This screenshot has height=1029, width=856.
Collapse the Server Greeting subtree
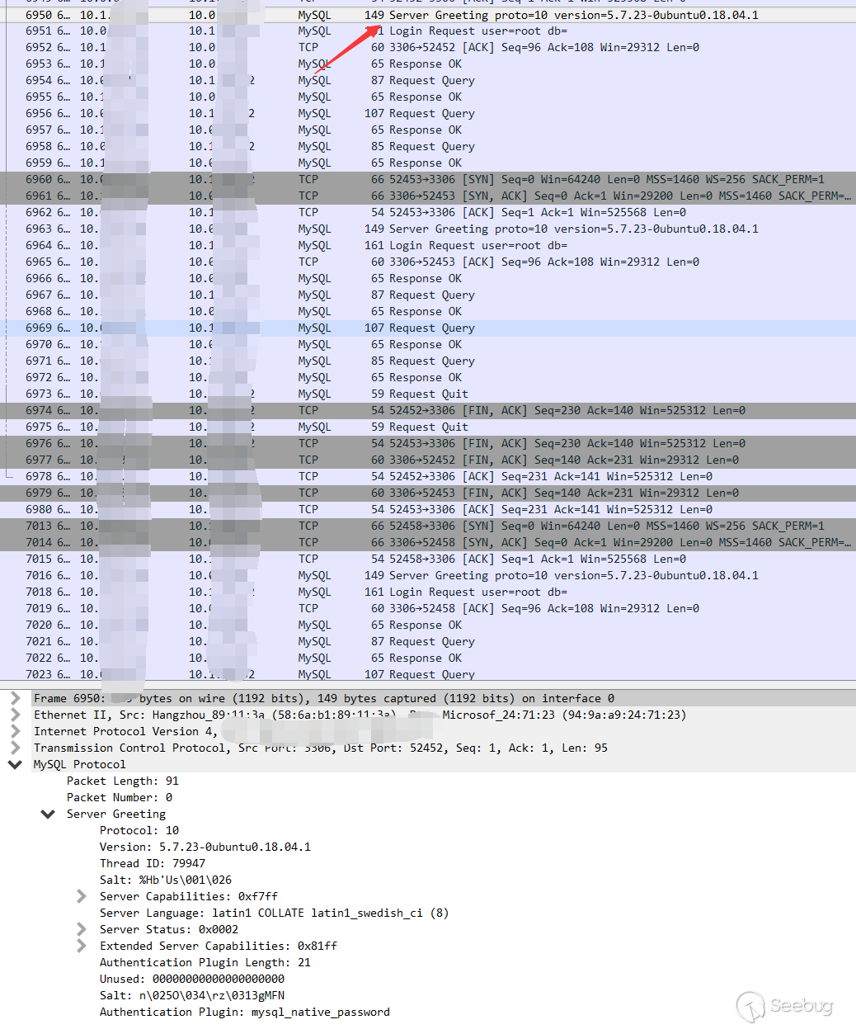(x=48, y=814)
